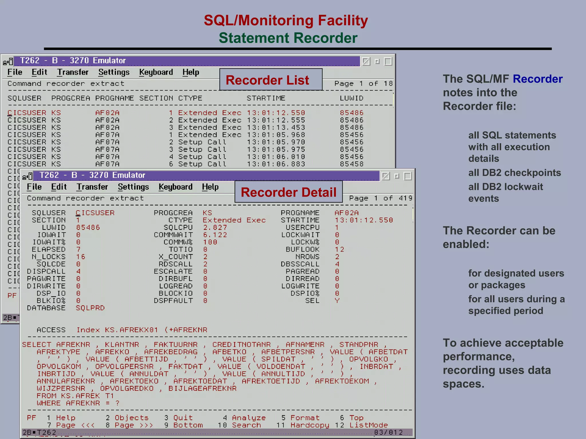This screenshot has height=439, width=586.
Task: Select AF07A Setup Call row at 13:01:06.010
Action: [x=185, y=157]
